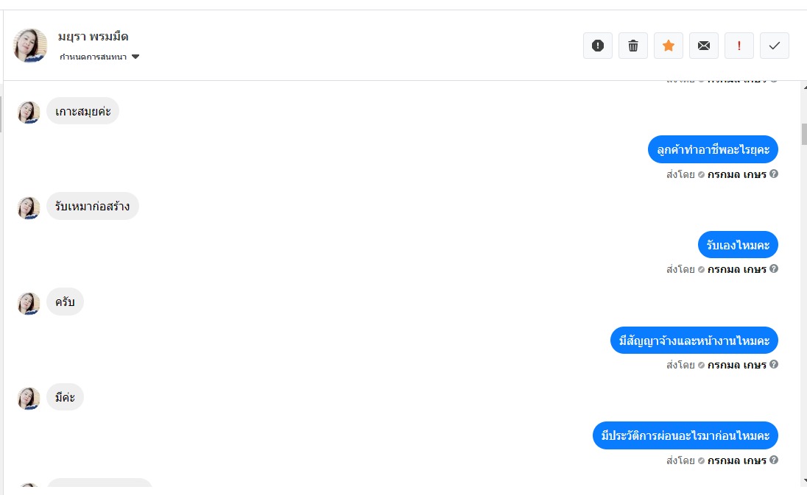Click the blue message ลูกค้าทำอาชีพอะไรยุคะ

point(713,149)
